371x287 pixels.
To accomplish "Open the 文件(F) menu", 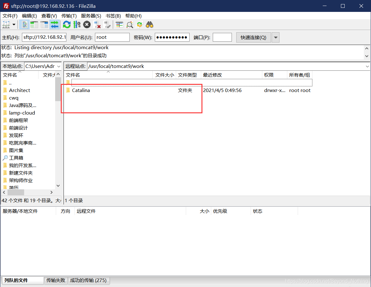I will pos(10,16).
